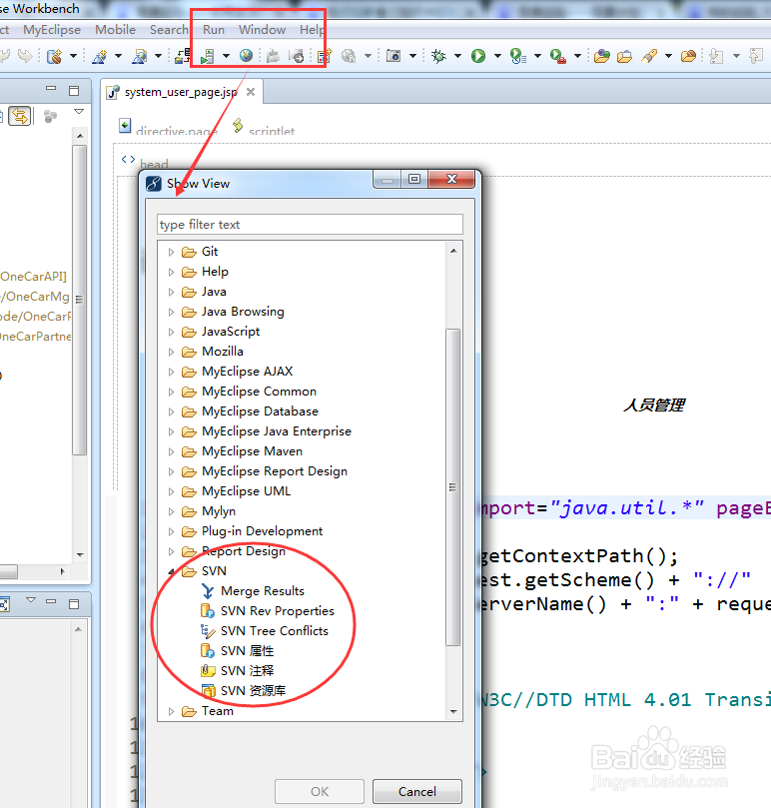This screenshot has height=808, width=771.
Task: Select the MyEclipse AJAX category
Action: click(x=247, y=372)
